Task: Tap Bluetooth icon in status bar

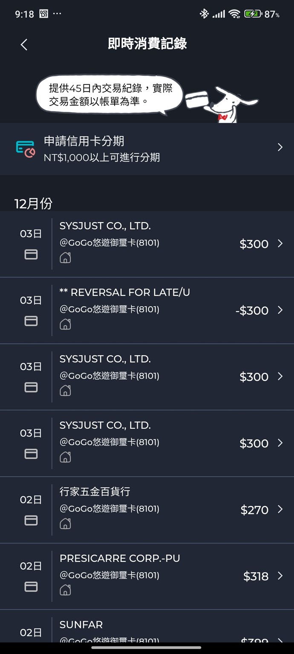Action: click(204, 14)
